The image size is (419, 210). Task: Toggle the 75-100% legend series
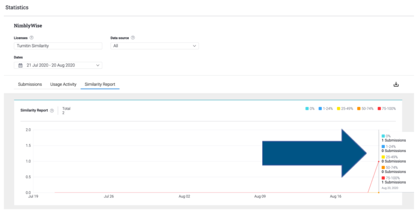pyautogui.click(x=387, y=108)
